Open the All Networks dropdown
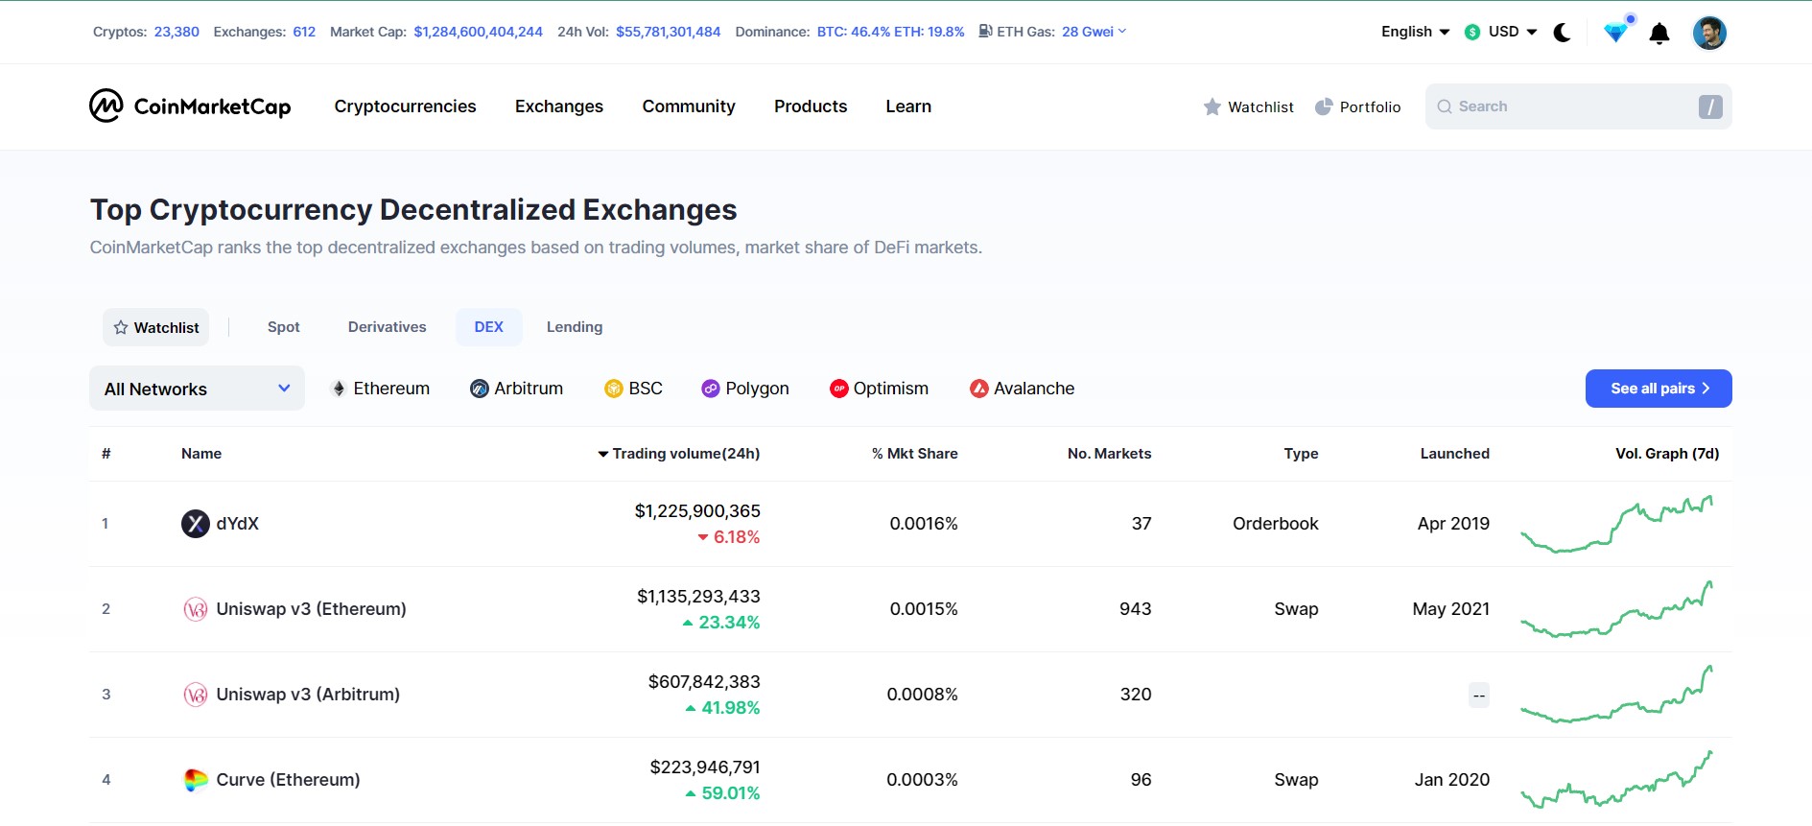 (197, 389)
